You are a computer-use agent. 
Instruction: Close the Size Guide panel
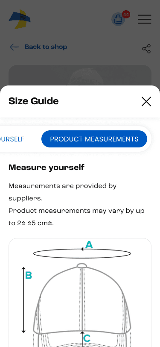point(146,102)
